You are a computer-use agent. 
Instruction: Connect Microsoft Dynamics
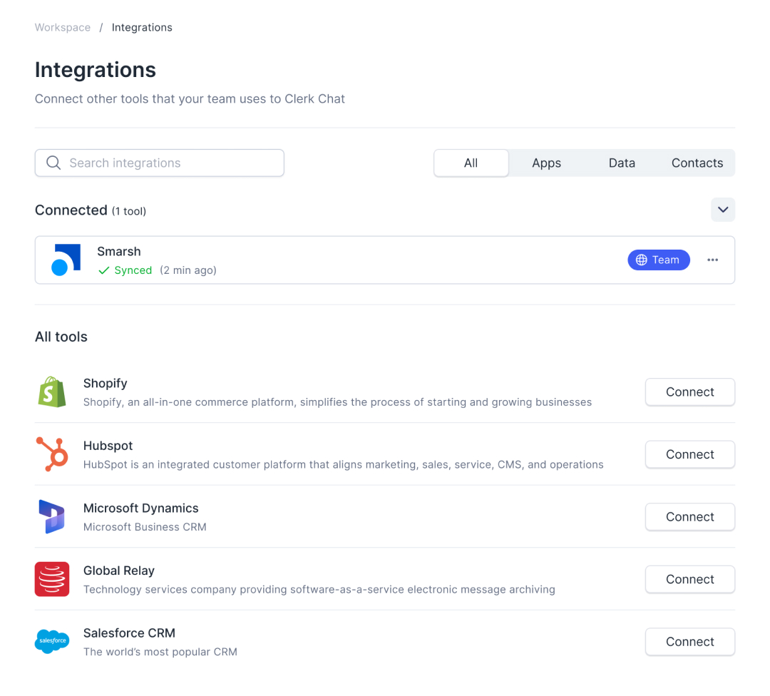click(x=690, y=517)
